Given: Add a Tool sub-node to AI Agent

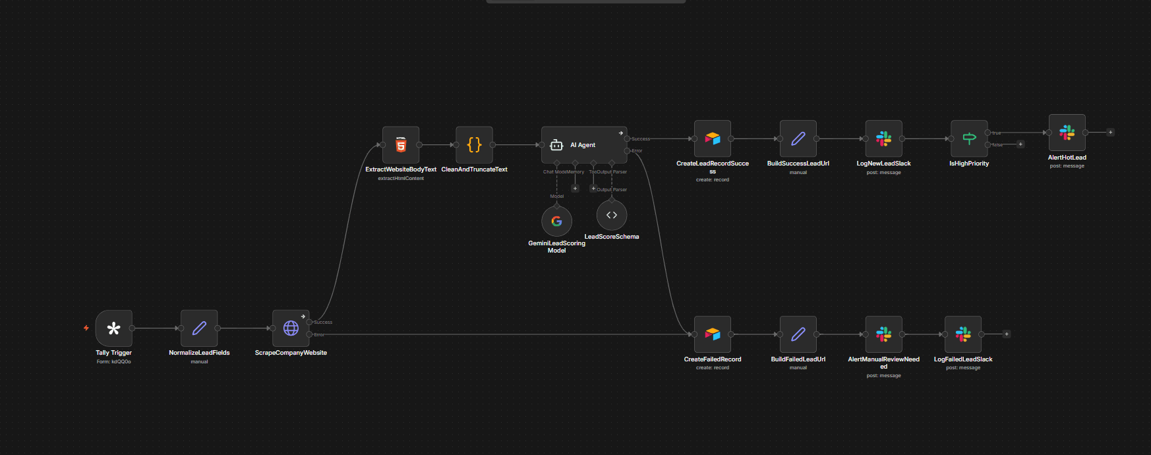Looking at the screenshot, I should tap(593, 189).
